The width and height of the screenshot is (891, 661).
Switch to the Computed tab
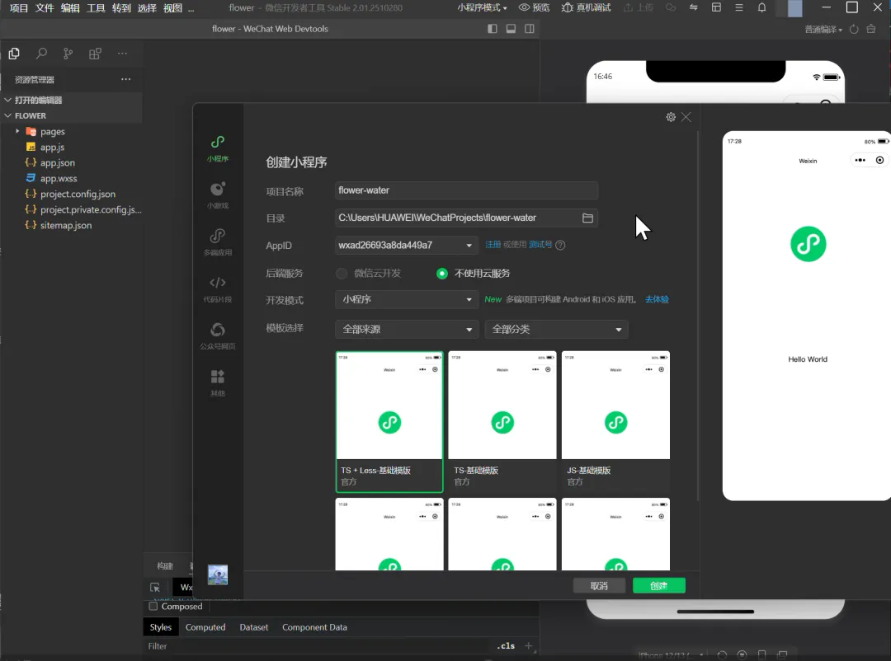point(205,627)
